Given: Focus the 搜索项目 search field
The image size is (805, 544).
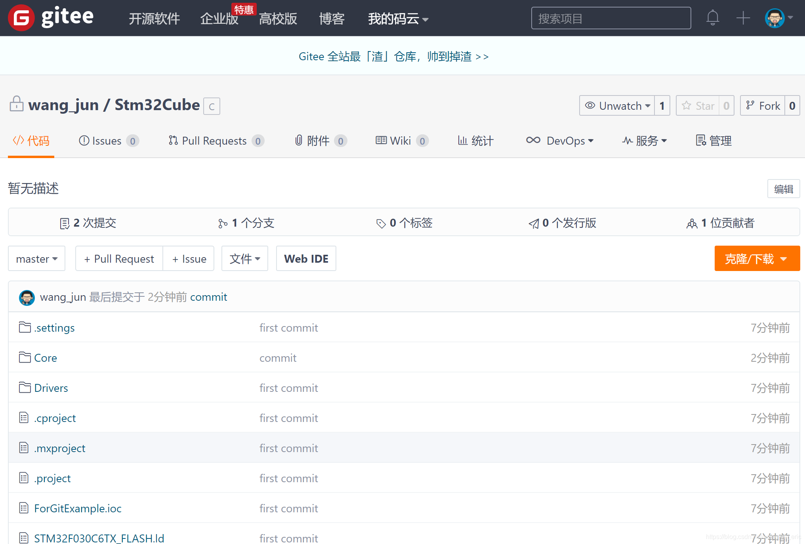Looking at the screenshot, I should pos(610,18).
